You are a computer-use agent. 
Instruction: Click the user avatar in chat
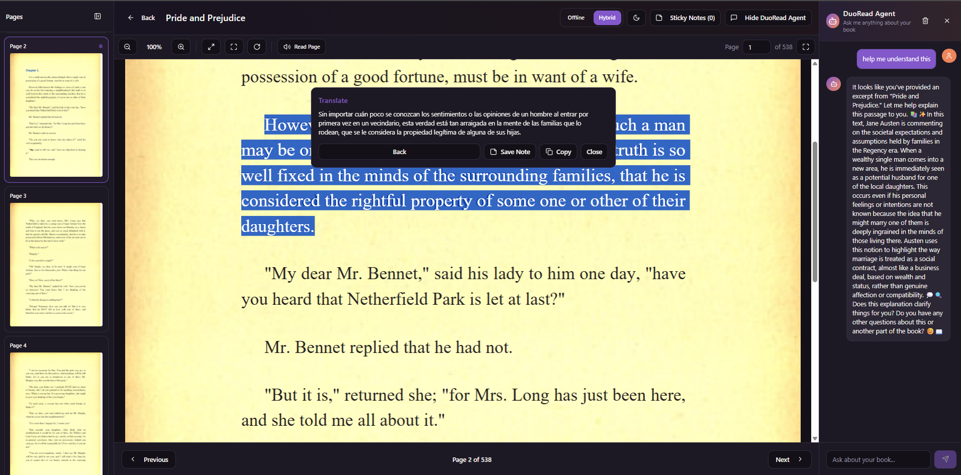click(949, 56)
